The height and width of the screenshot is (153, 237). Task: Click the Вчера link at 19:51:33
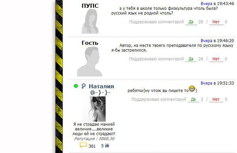207,83
